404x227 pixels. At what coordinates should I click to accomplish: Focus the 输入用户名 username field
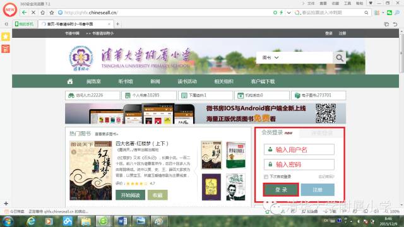tap(299, 149)
